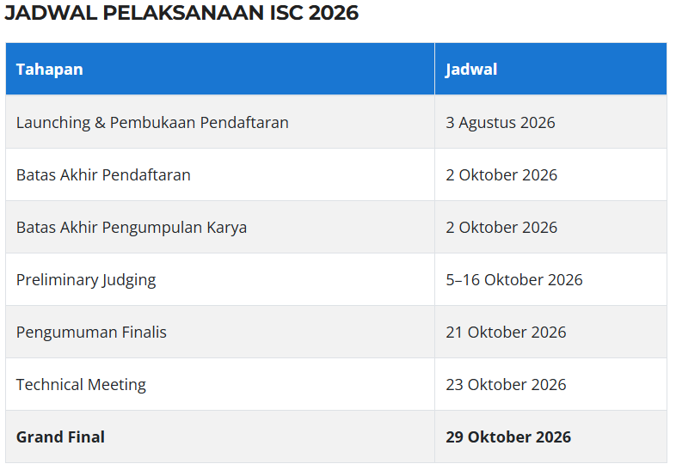
Task: Select the 5–16 Oktober 2026 date range
Action: pyautogui.click(x=514, y=280)
